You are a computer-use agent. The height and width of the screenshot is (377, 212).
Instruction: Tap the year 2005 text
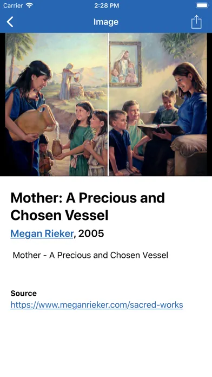(x=91, y=233)
